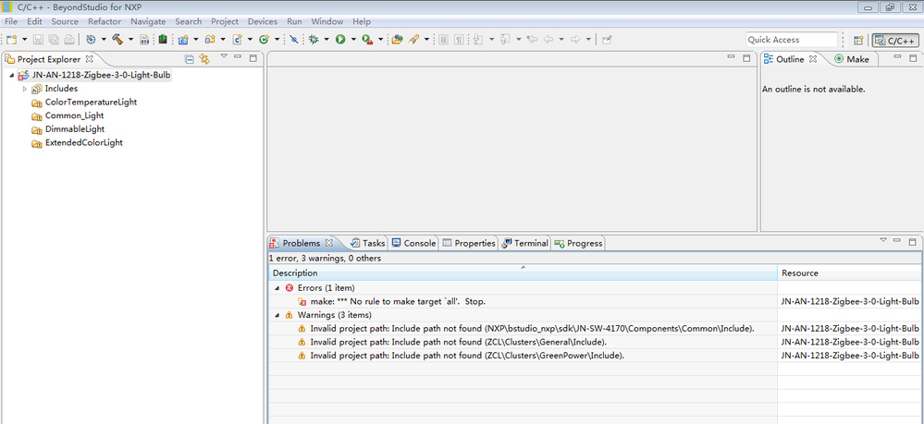Click the New C/C++ Source Folder icon

[x=210, y=40]
